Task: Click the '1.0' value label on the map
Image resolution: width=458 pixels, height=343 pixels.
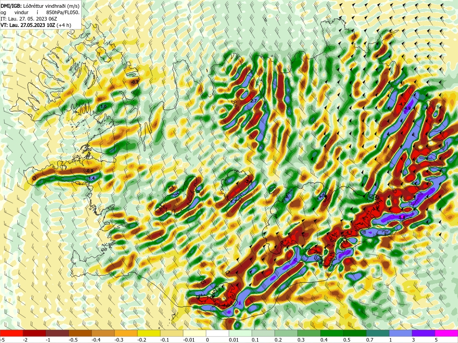Action: 104,107
